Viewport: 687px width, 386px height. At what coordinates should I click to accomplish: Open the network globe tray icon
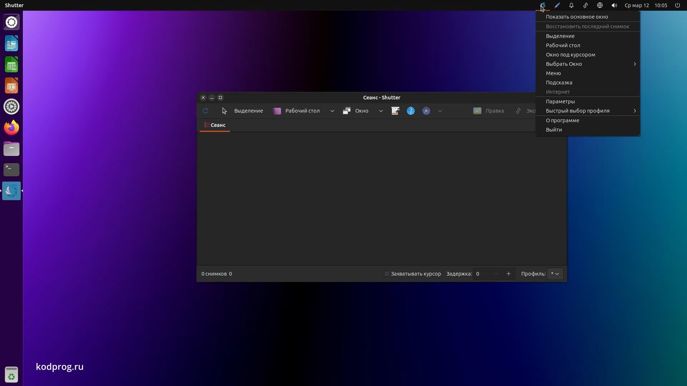pyautogui.click(x=600, y=5)
